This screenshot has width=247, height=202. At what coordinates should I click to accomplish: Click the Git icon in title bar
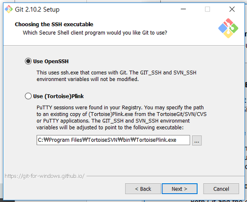point(8,9)
